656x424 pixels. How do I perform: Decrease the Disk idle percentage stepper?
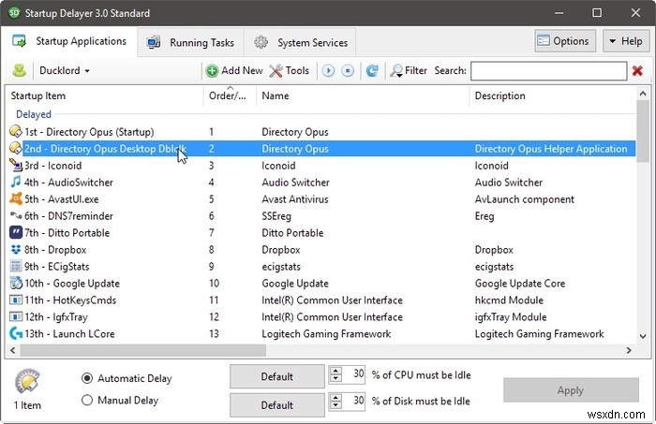point(335,405)
